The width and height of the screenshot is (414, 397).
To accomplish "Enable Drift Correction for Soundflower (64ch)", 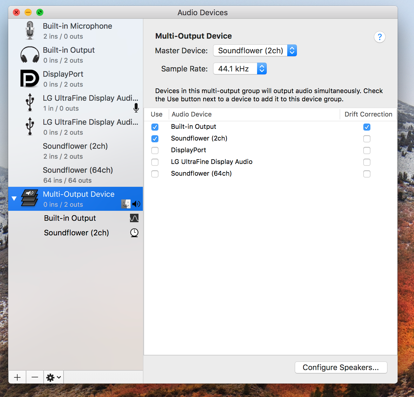I will [x=367, y=174].
